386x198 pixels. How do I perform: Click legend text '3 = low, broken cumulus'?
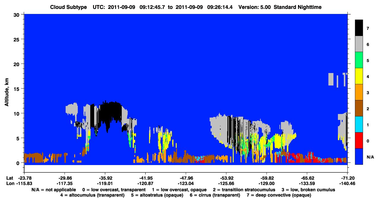(x=308, y=190)
